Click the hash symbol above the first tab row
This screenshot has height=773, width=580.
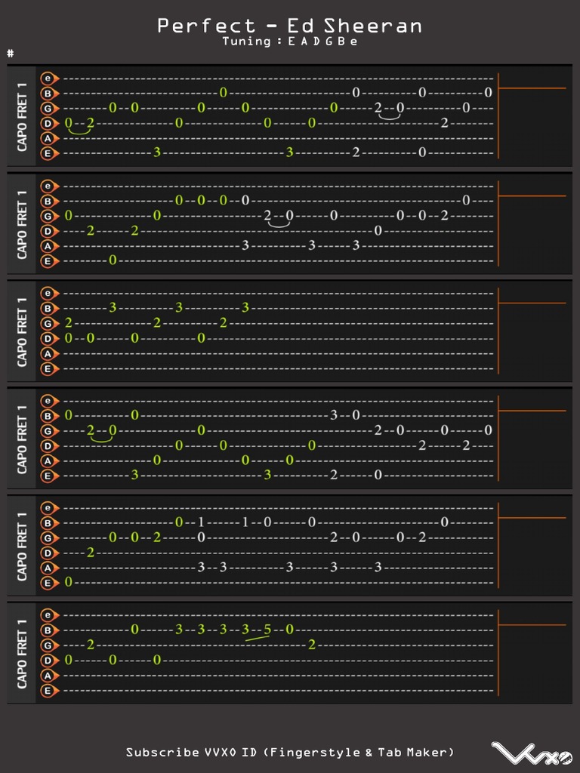pos(11,54)
